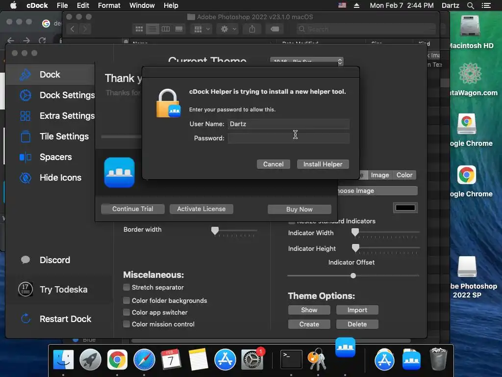Open Extra Settings grid icon
Image resolution: width=502 pixels, height=377 pixels.
click(25, 116)
